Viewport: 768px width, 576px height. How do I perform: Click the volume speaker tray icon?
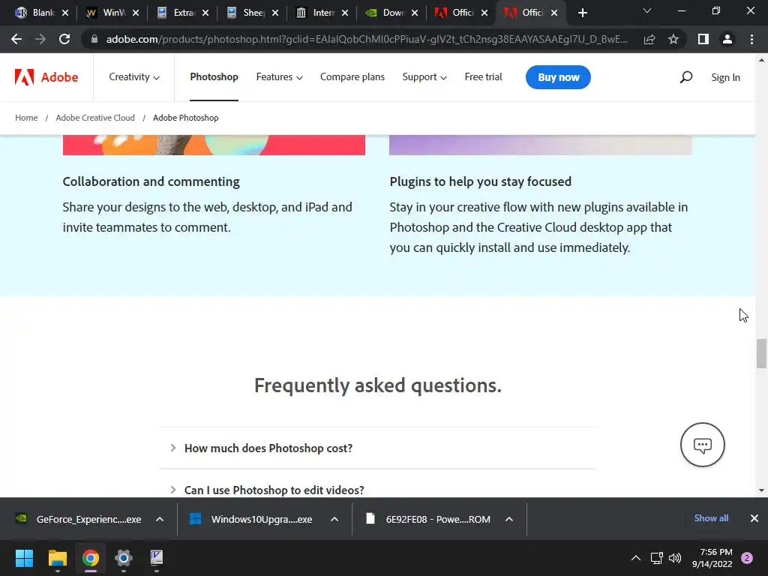(675, 558)
